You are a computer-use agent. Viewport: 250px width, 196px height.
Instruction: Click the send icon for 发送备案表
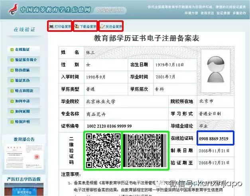click(x=102, y=27)
